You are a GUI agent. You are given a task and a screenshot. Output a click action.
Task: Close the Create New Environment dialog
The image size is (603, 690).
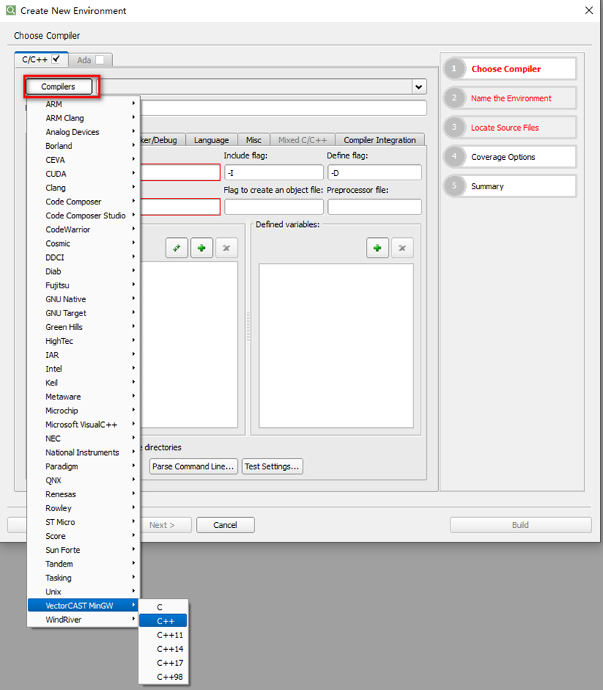pos(589,10)
